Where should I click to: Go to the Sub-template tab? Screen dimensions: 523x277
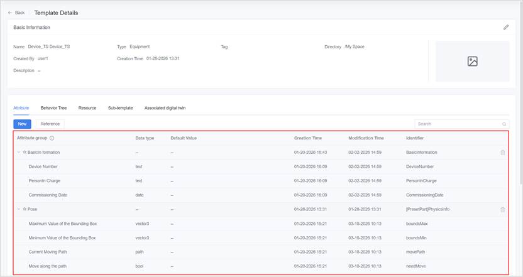pyautogui.click(x=120, y=108)
